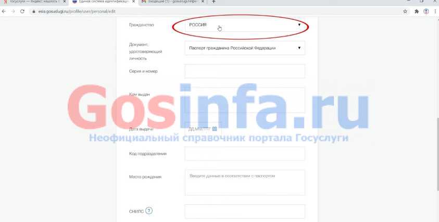Open the identity document type dropdown
The height and width of the screenshot is (222, 439).
pos(245,48)
